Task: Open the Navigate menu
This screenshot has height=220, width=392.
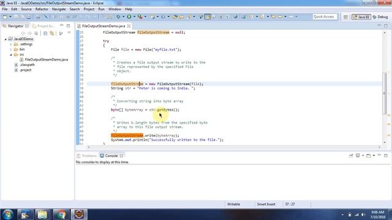Action: tap(59, 9)
